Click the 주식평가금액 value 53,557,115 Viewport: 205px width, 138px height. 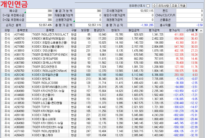tap(141, 11)
